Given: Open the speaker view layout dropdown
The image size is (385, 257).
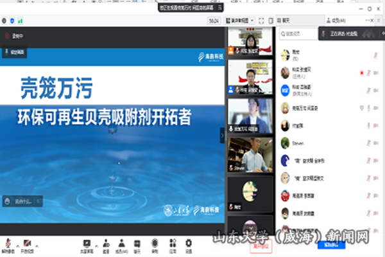Looking at the screenshot, I should pos(240,21).
